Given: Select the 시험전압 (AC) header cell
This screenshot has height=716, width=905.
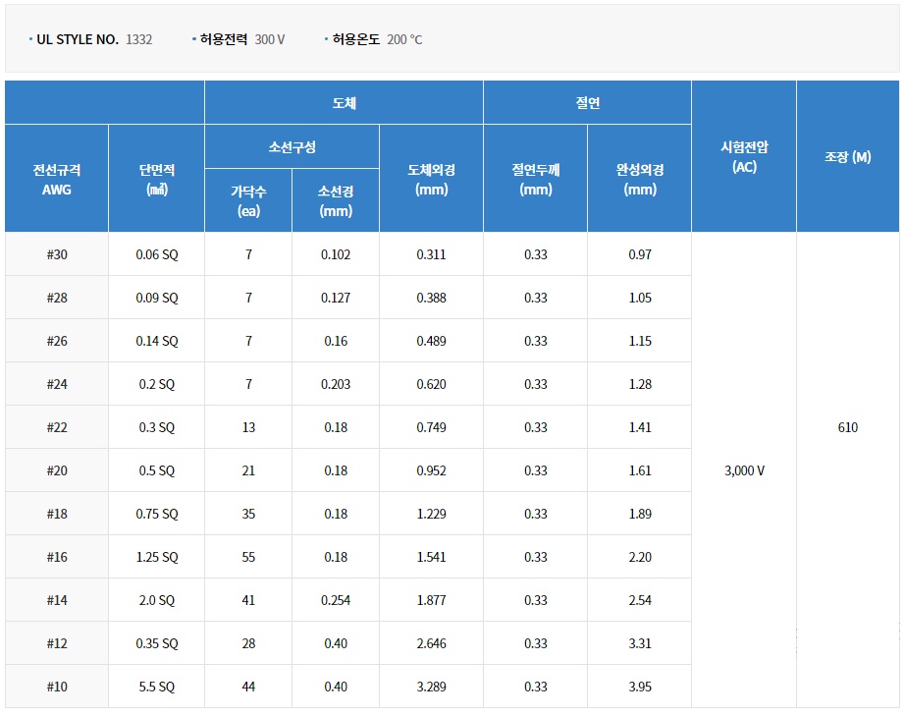Looking at the screenshot, I should [x=744, y=156].
